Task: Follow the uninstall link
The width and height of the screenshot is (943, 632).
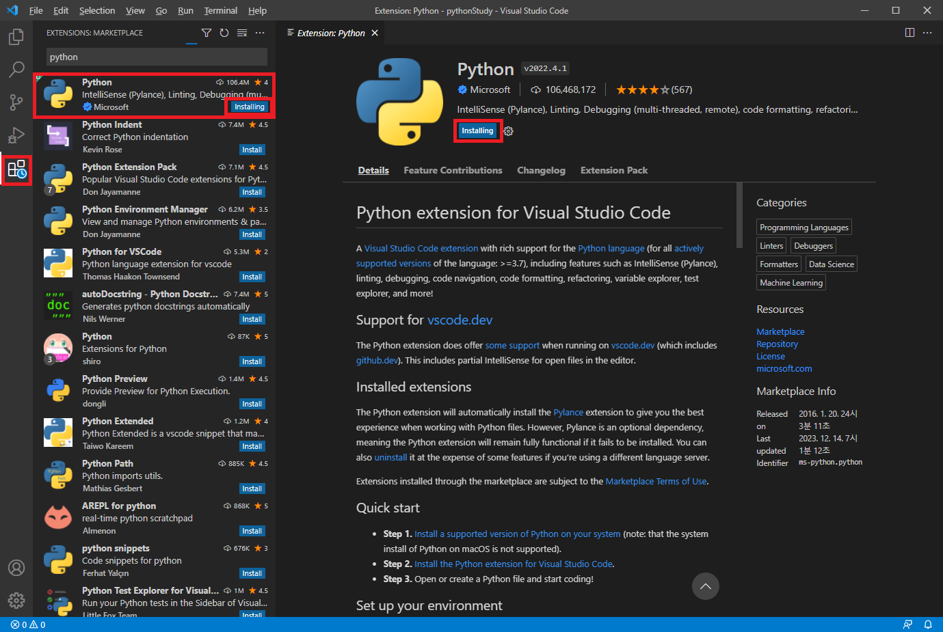Action: pyautogui.click(x=390, y=457)
